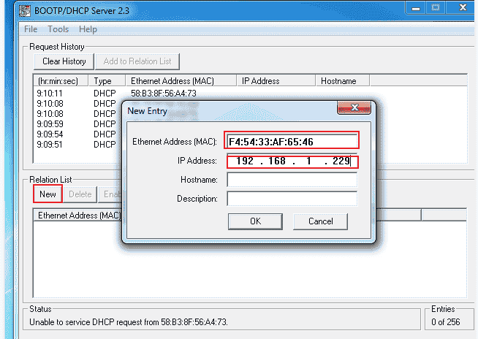This screenshot has width=478, height=339.
Task: Maximize the BOOTP/DHCP Server window
Action: point(436,10)
